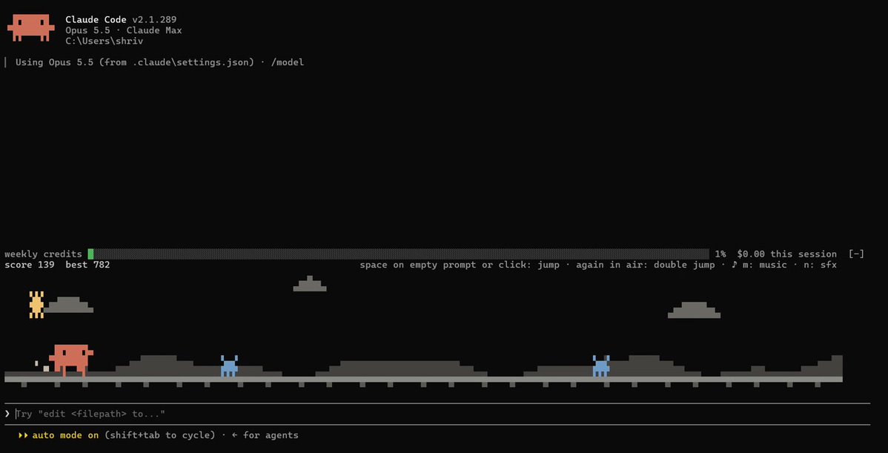The width and height of the screenshot is (888, 453).
Task: Click the "weekly credits" label
Action: [x=43, y=254]
